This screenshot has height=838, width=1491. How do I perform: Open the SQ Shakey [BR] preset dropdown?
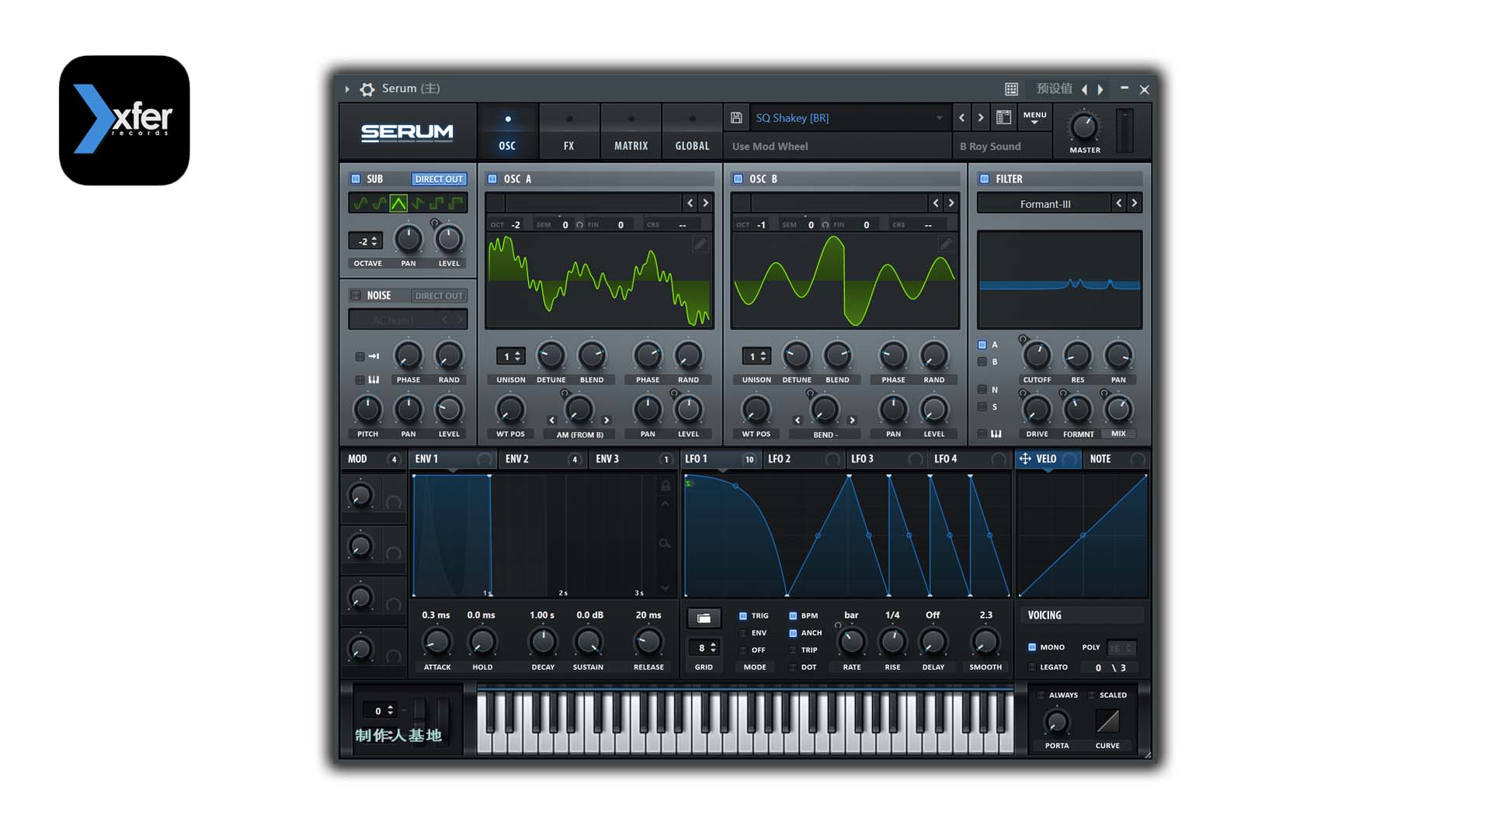(x=850, y=118)
